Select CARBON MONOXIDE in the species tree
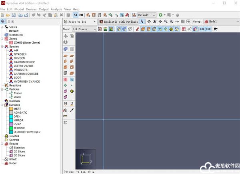The height and width of the screenshot is (174, 240). [x=26, y=74]
